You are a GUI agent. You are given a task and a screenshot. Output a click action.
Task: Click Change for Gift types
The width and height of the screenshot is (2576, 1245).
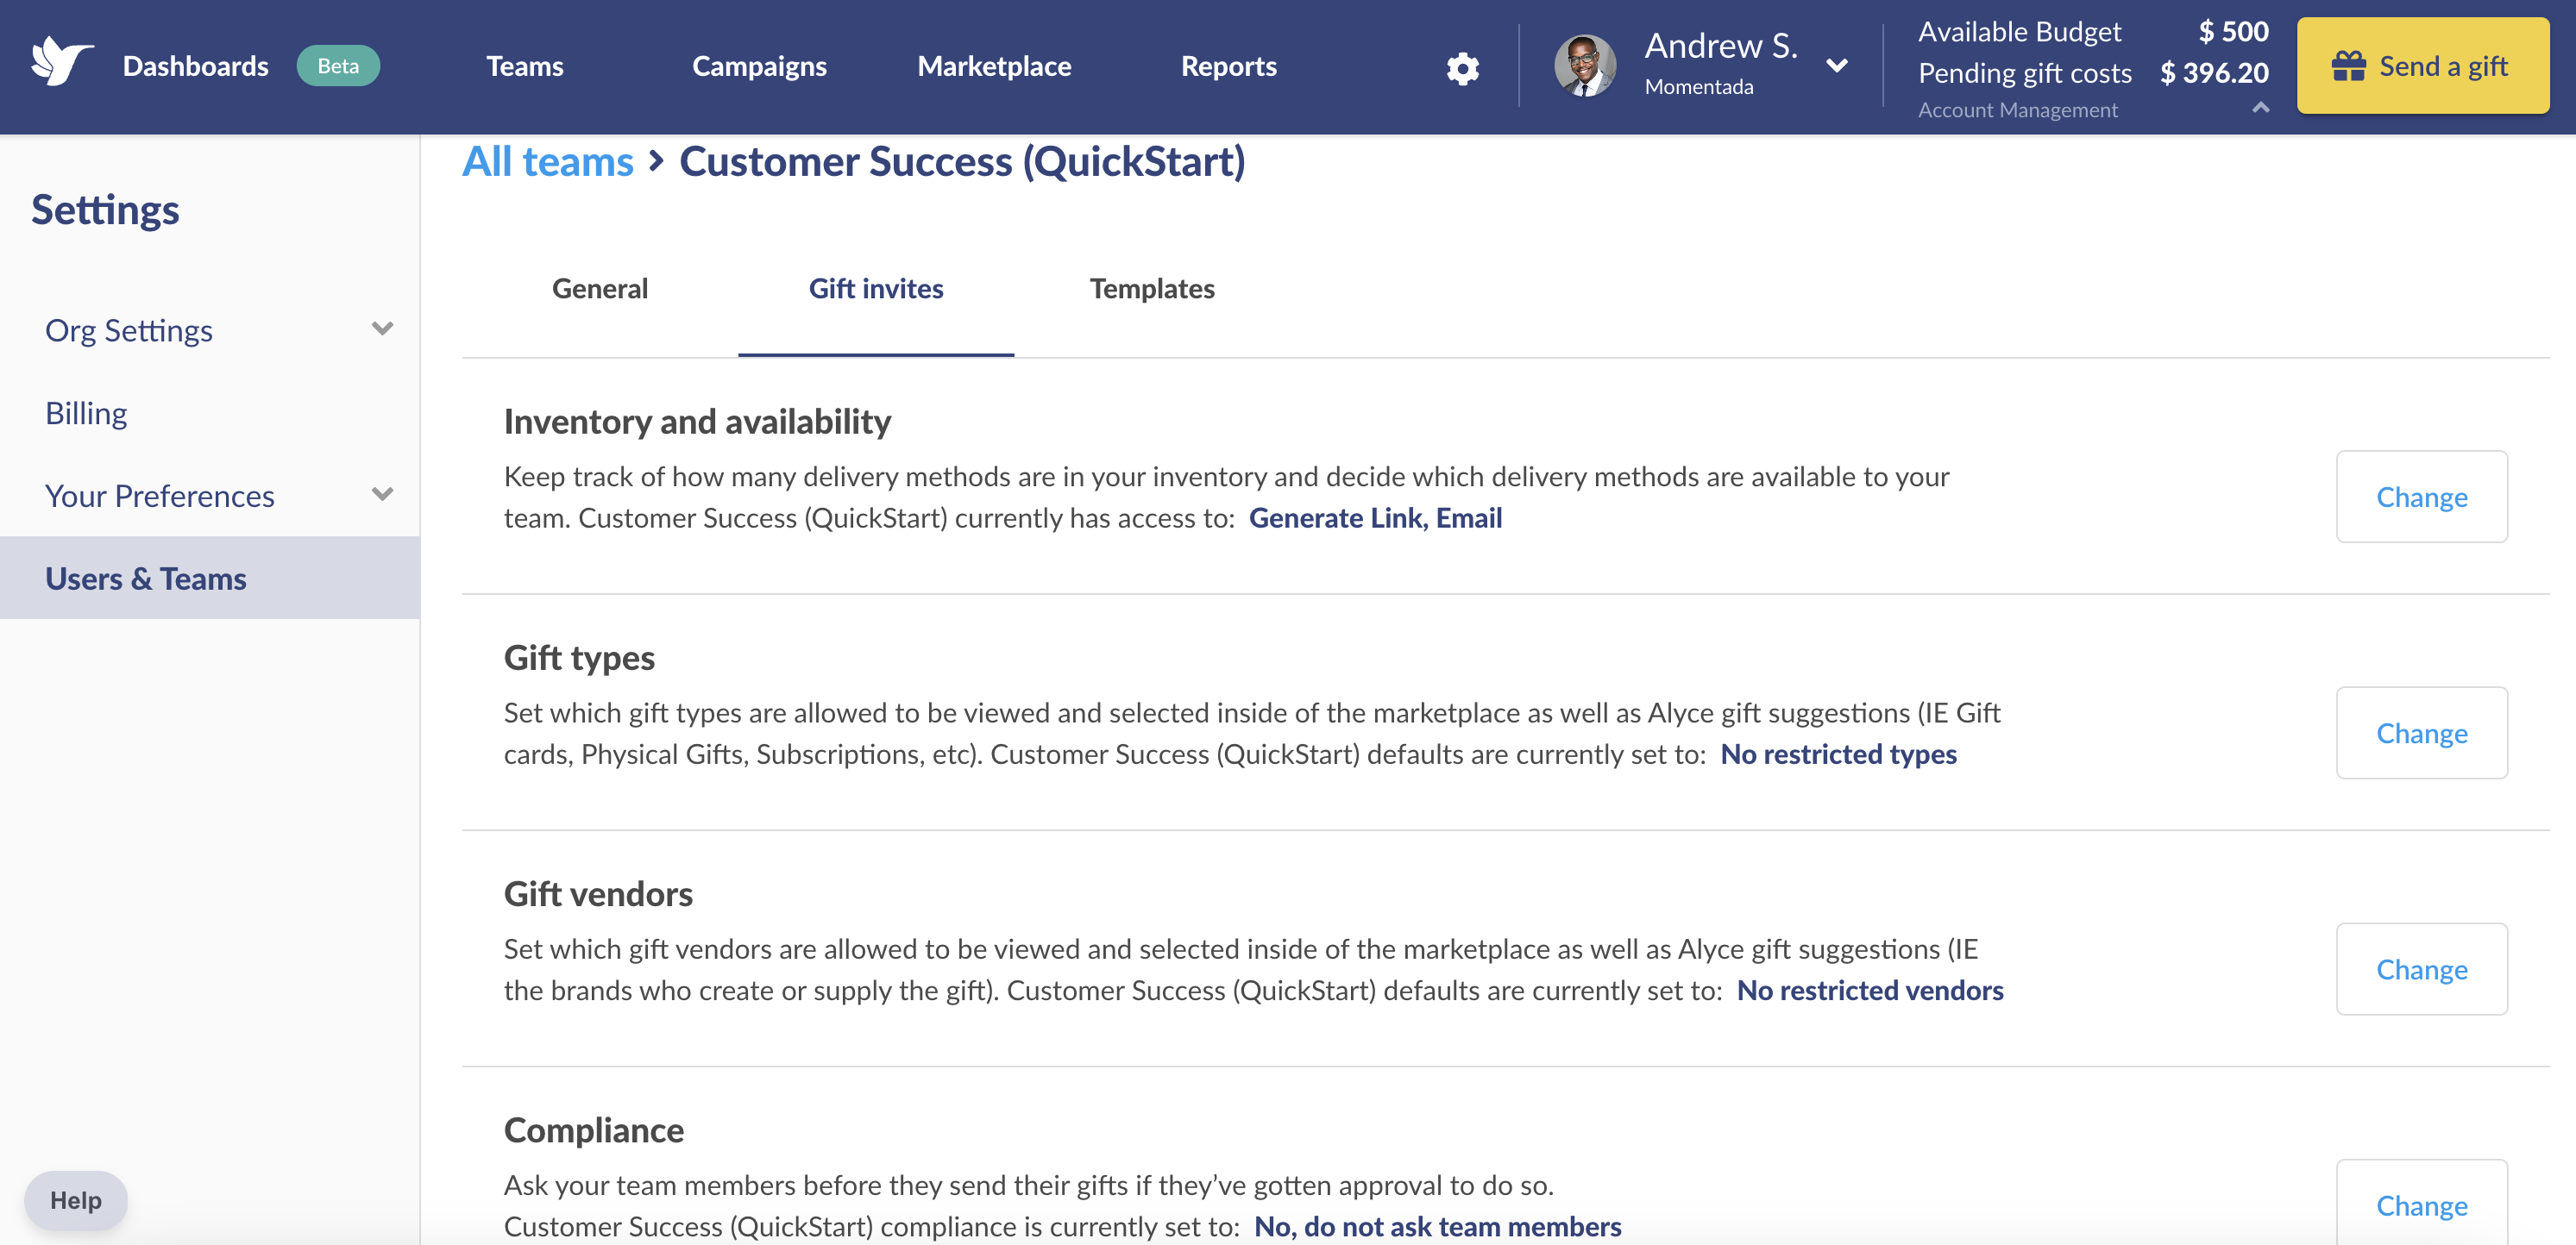(2421, 732)
